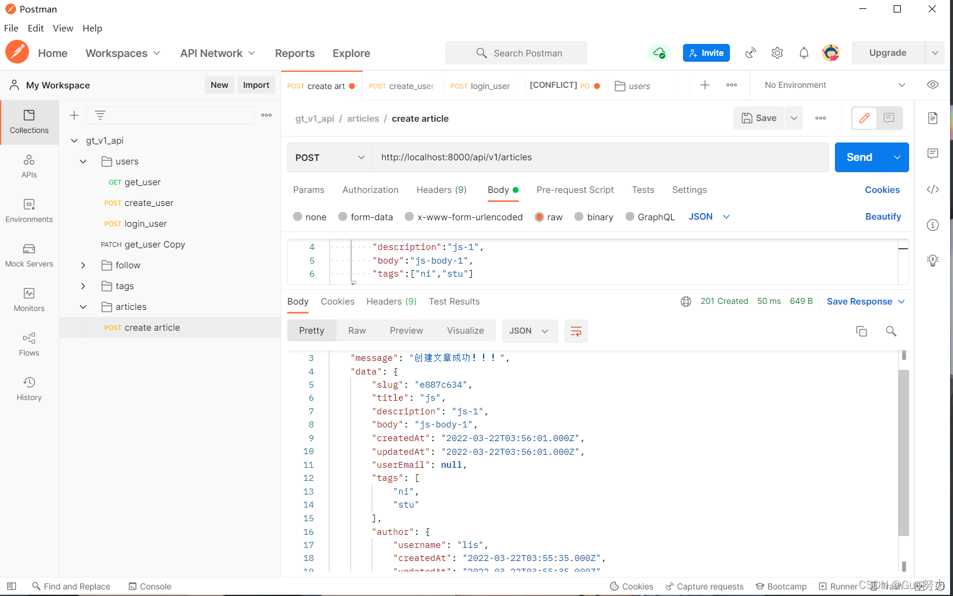Click the Import button

256,85
